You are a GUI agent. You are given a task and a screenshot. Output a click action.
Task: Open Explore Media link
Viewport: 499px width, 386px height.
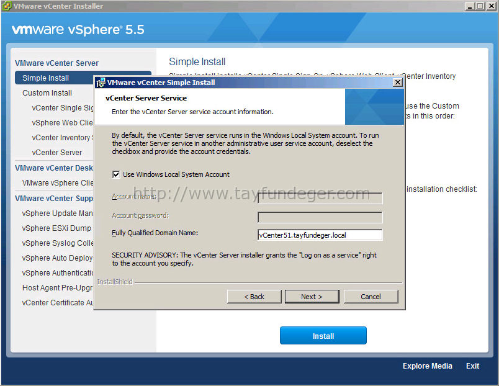coord(428,366)
